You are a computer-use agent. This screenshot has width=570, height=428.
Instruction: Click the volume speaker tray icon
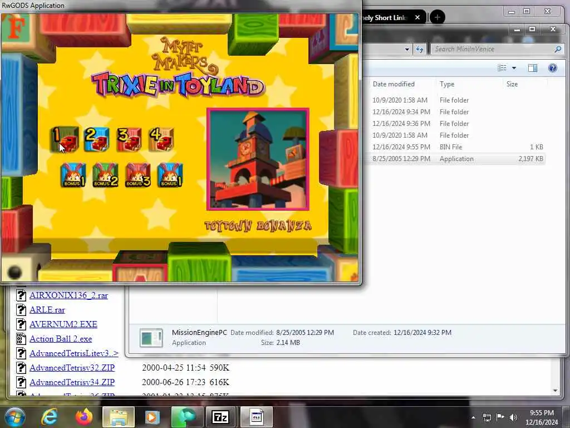[513, 417]
